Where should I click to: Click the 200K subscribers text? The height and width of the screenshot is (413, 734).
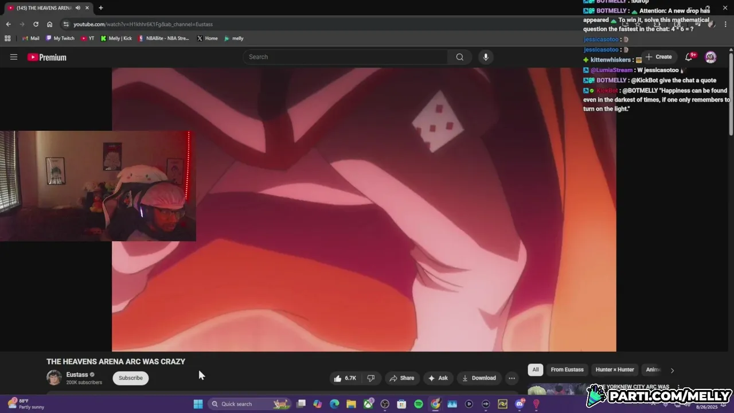[x=84, y=383]
